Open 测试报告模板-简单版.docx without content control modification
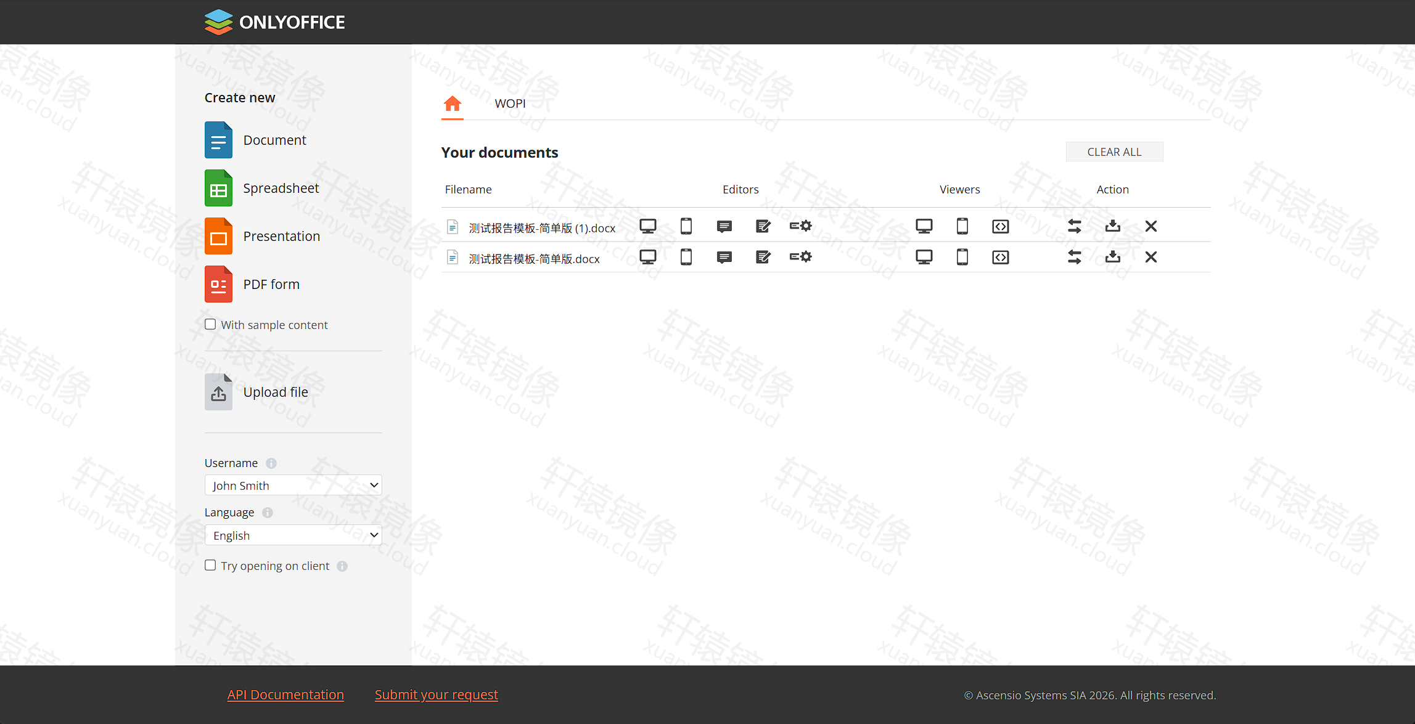 click(x=801, y=257)
